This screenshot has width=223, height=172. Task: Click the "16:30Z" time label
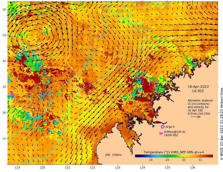tap(198, 91)
